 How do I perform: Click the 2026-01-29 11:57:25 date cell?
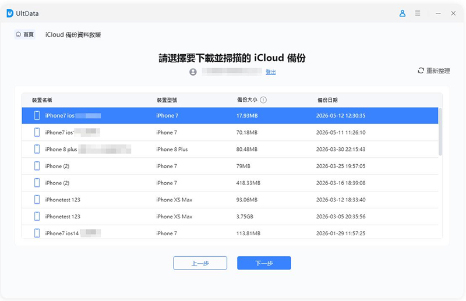[341, 233]
